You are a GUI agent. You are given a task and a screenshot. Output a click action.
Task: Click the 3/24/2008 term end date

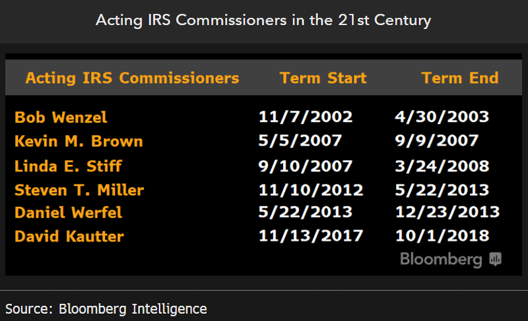click(x=442, y=166)
